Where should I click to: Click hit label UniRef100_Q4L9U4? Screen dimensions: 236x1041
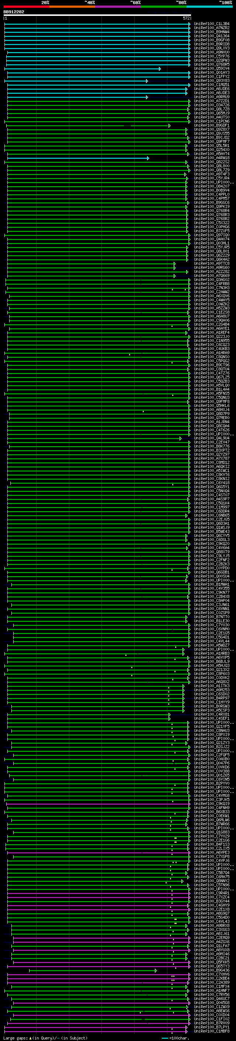[212, 438]
